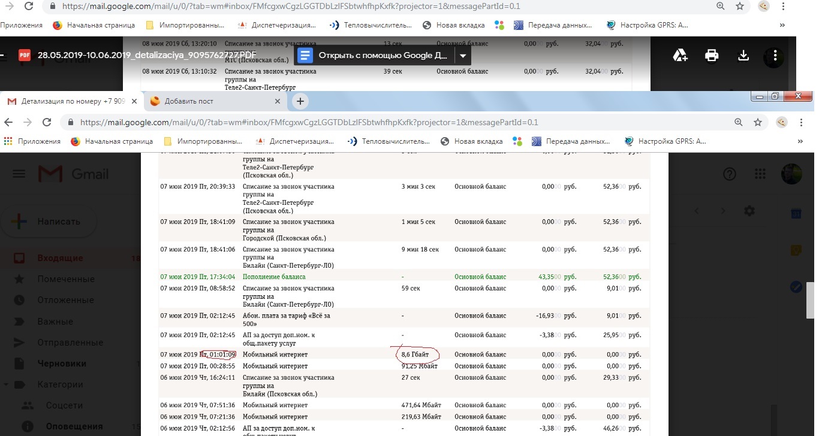This screenshot has height=436, width=819.
Task: Open the 'Важные' folder
Action: click(55, 321)
